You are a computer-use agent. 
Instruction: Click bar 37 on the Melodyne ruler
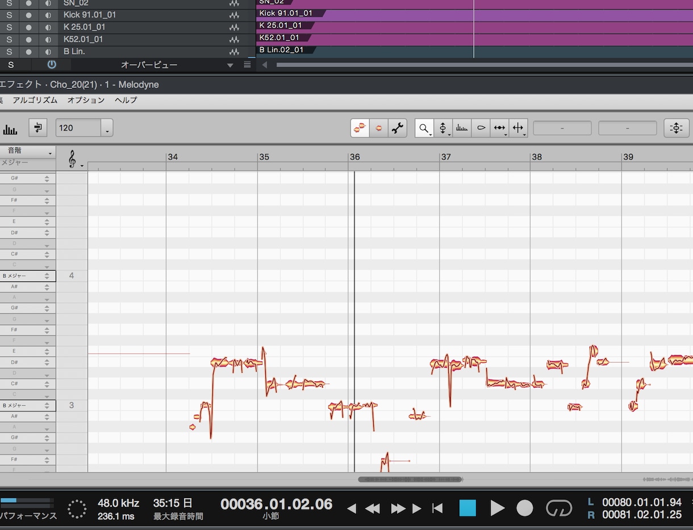click(x=446, y=157)
